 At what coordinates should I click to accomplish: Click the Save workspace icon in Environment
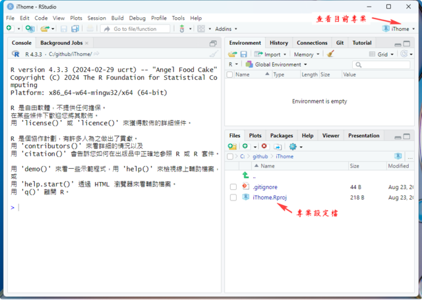pyautogui.click(x=243, y=54)
